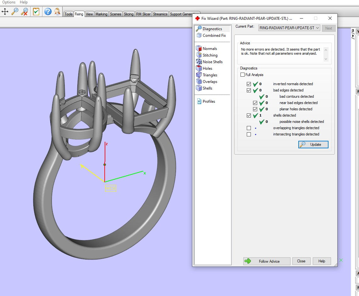Viewport: 359px width, 296px height.
Task: Switch to the Slicing tab
Action: tap(128, 14)
